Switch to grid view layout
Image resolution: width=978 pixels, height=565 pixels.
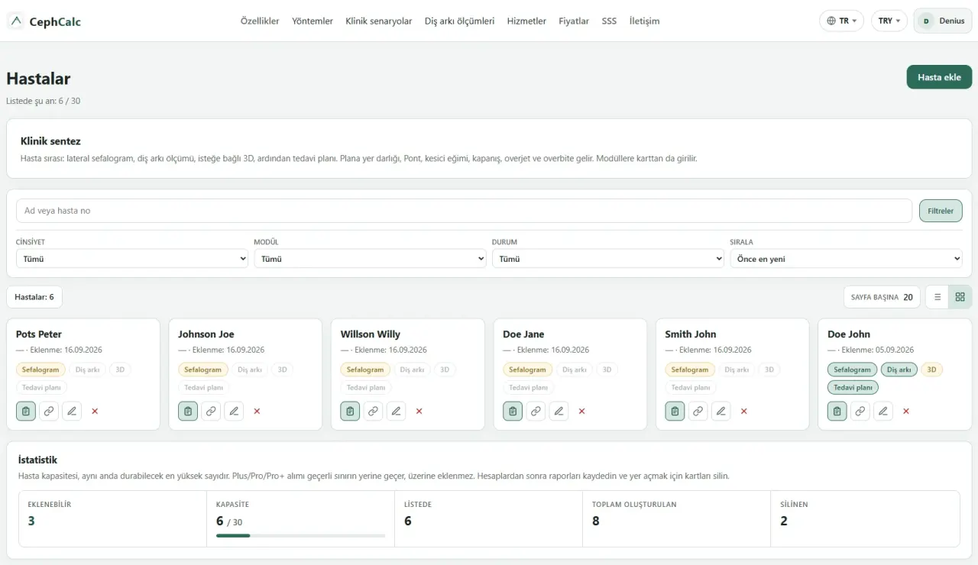coord(960,297)
